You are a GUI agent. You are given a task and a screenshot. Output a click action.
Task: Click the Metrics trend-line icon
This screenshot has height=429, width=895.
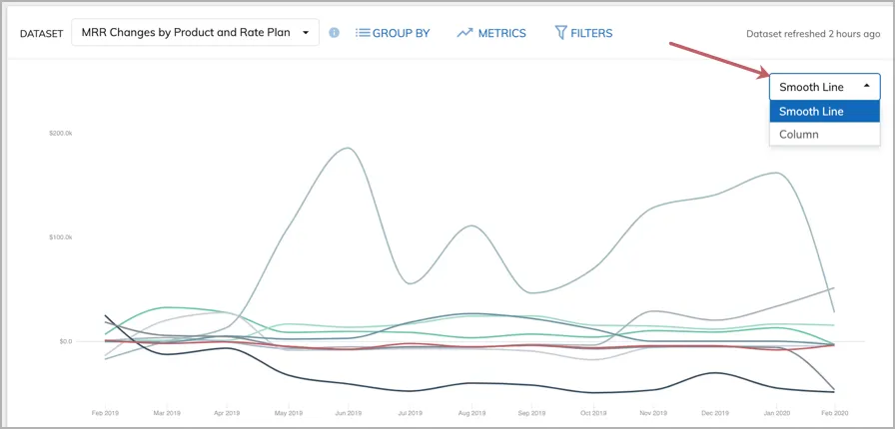pyautogui.click(x=464, y=33)
